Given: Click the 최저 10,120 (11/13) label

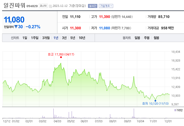Looking at the screenshot, I should pyautogui.click(x=155, y=104).
